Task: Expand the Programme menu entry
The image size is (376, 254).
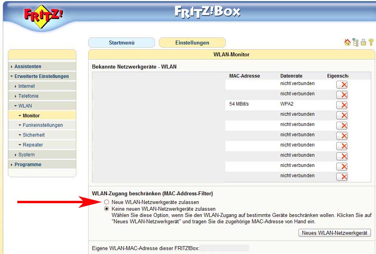Action: 42,165
